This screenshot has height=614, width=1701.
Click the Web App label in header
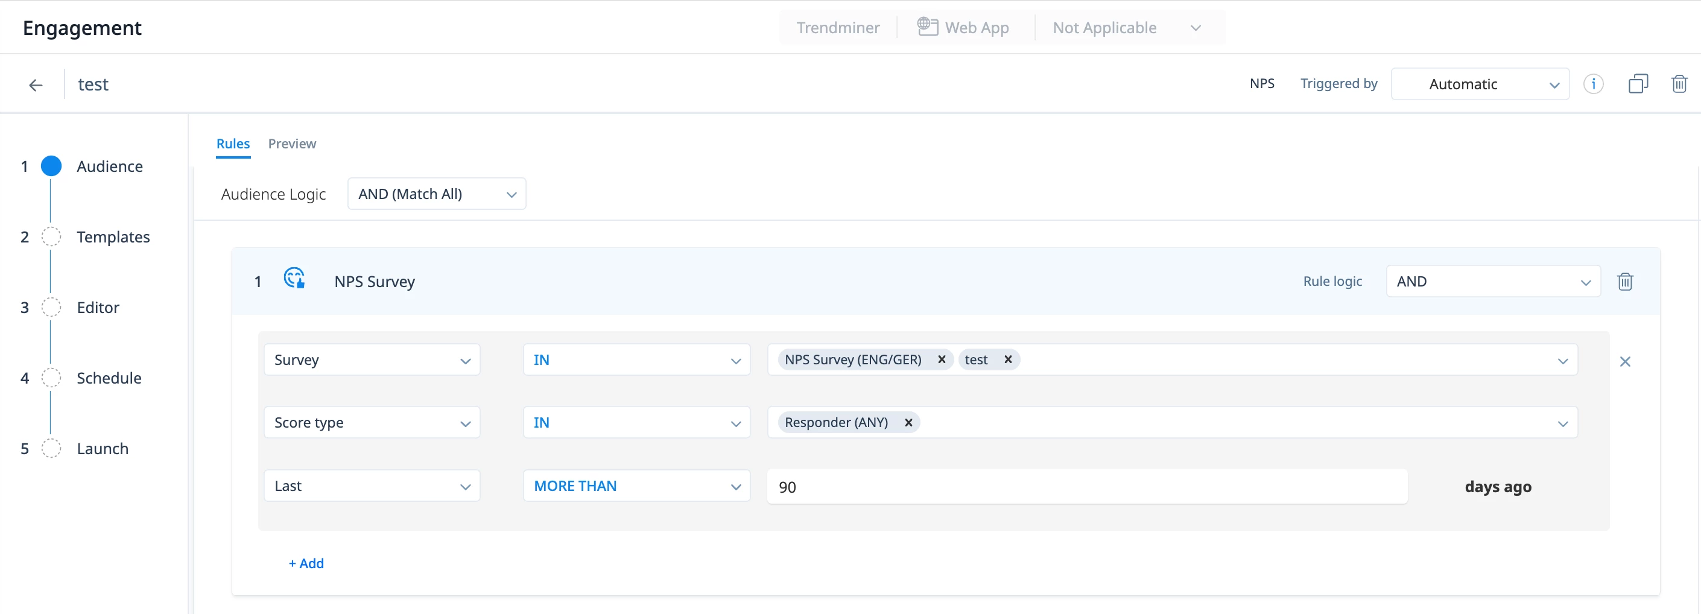(x=977, y=28)
